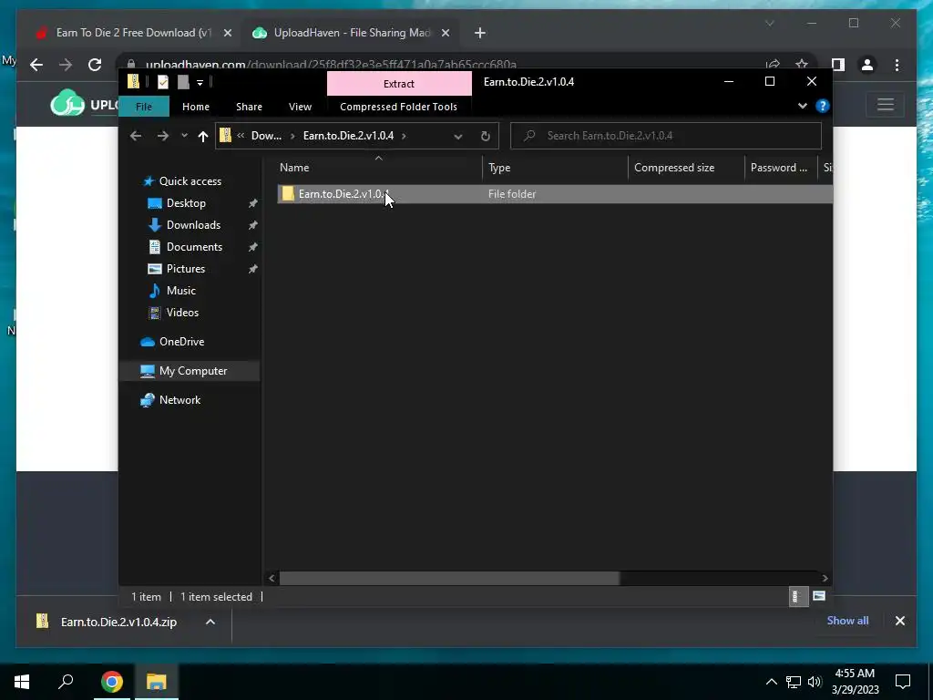Open UploadHaven hamburger menu
Image resolution: width=933 pixels, height=700 pixels.
[x=886, y=105]
